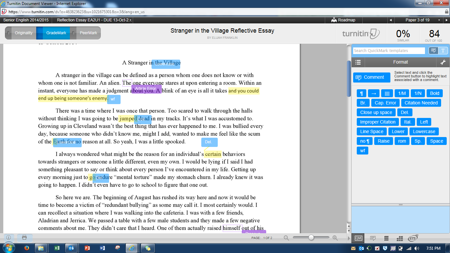Open the QuickMark set list icon
The image size is (450, 253).
click(x=358, y=62)
